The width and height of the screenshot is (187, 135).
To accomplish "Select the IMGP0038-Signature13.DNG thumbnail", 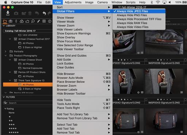I will click(164, 42).
